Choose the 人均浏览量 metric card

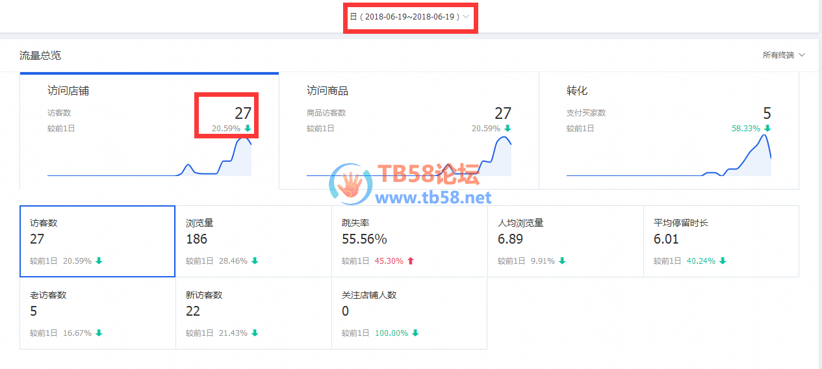click(x=565, y=241)
